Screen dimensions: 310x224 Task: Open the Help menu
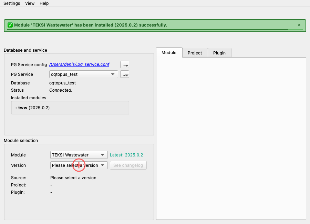[x=44, y=3]
